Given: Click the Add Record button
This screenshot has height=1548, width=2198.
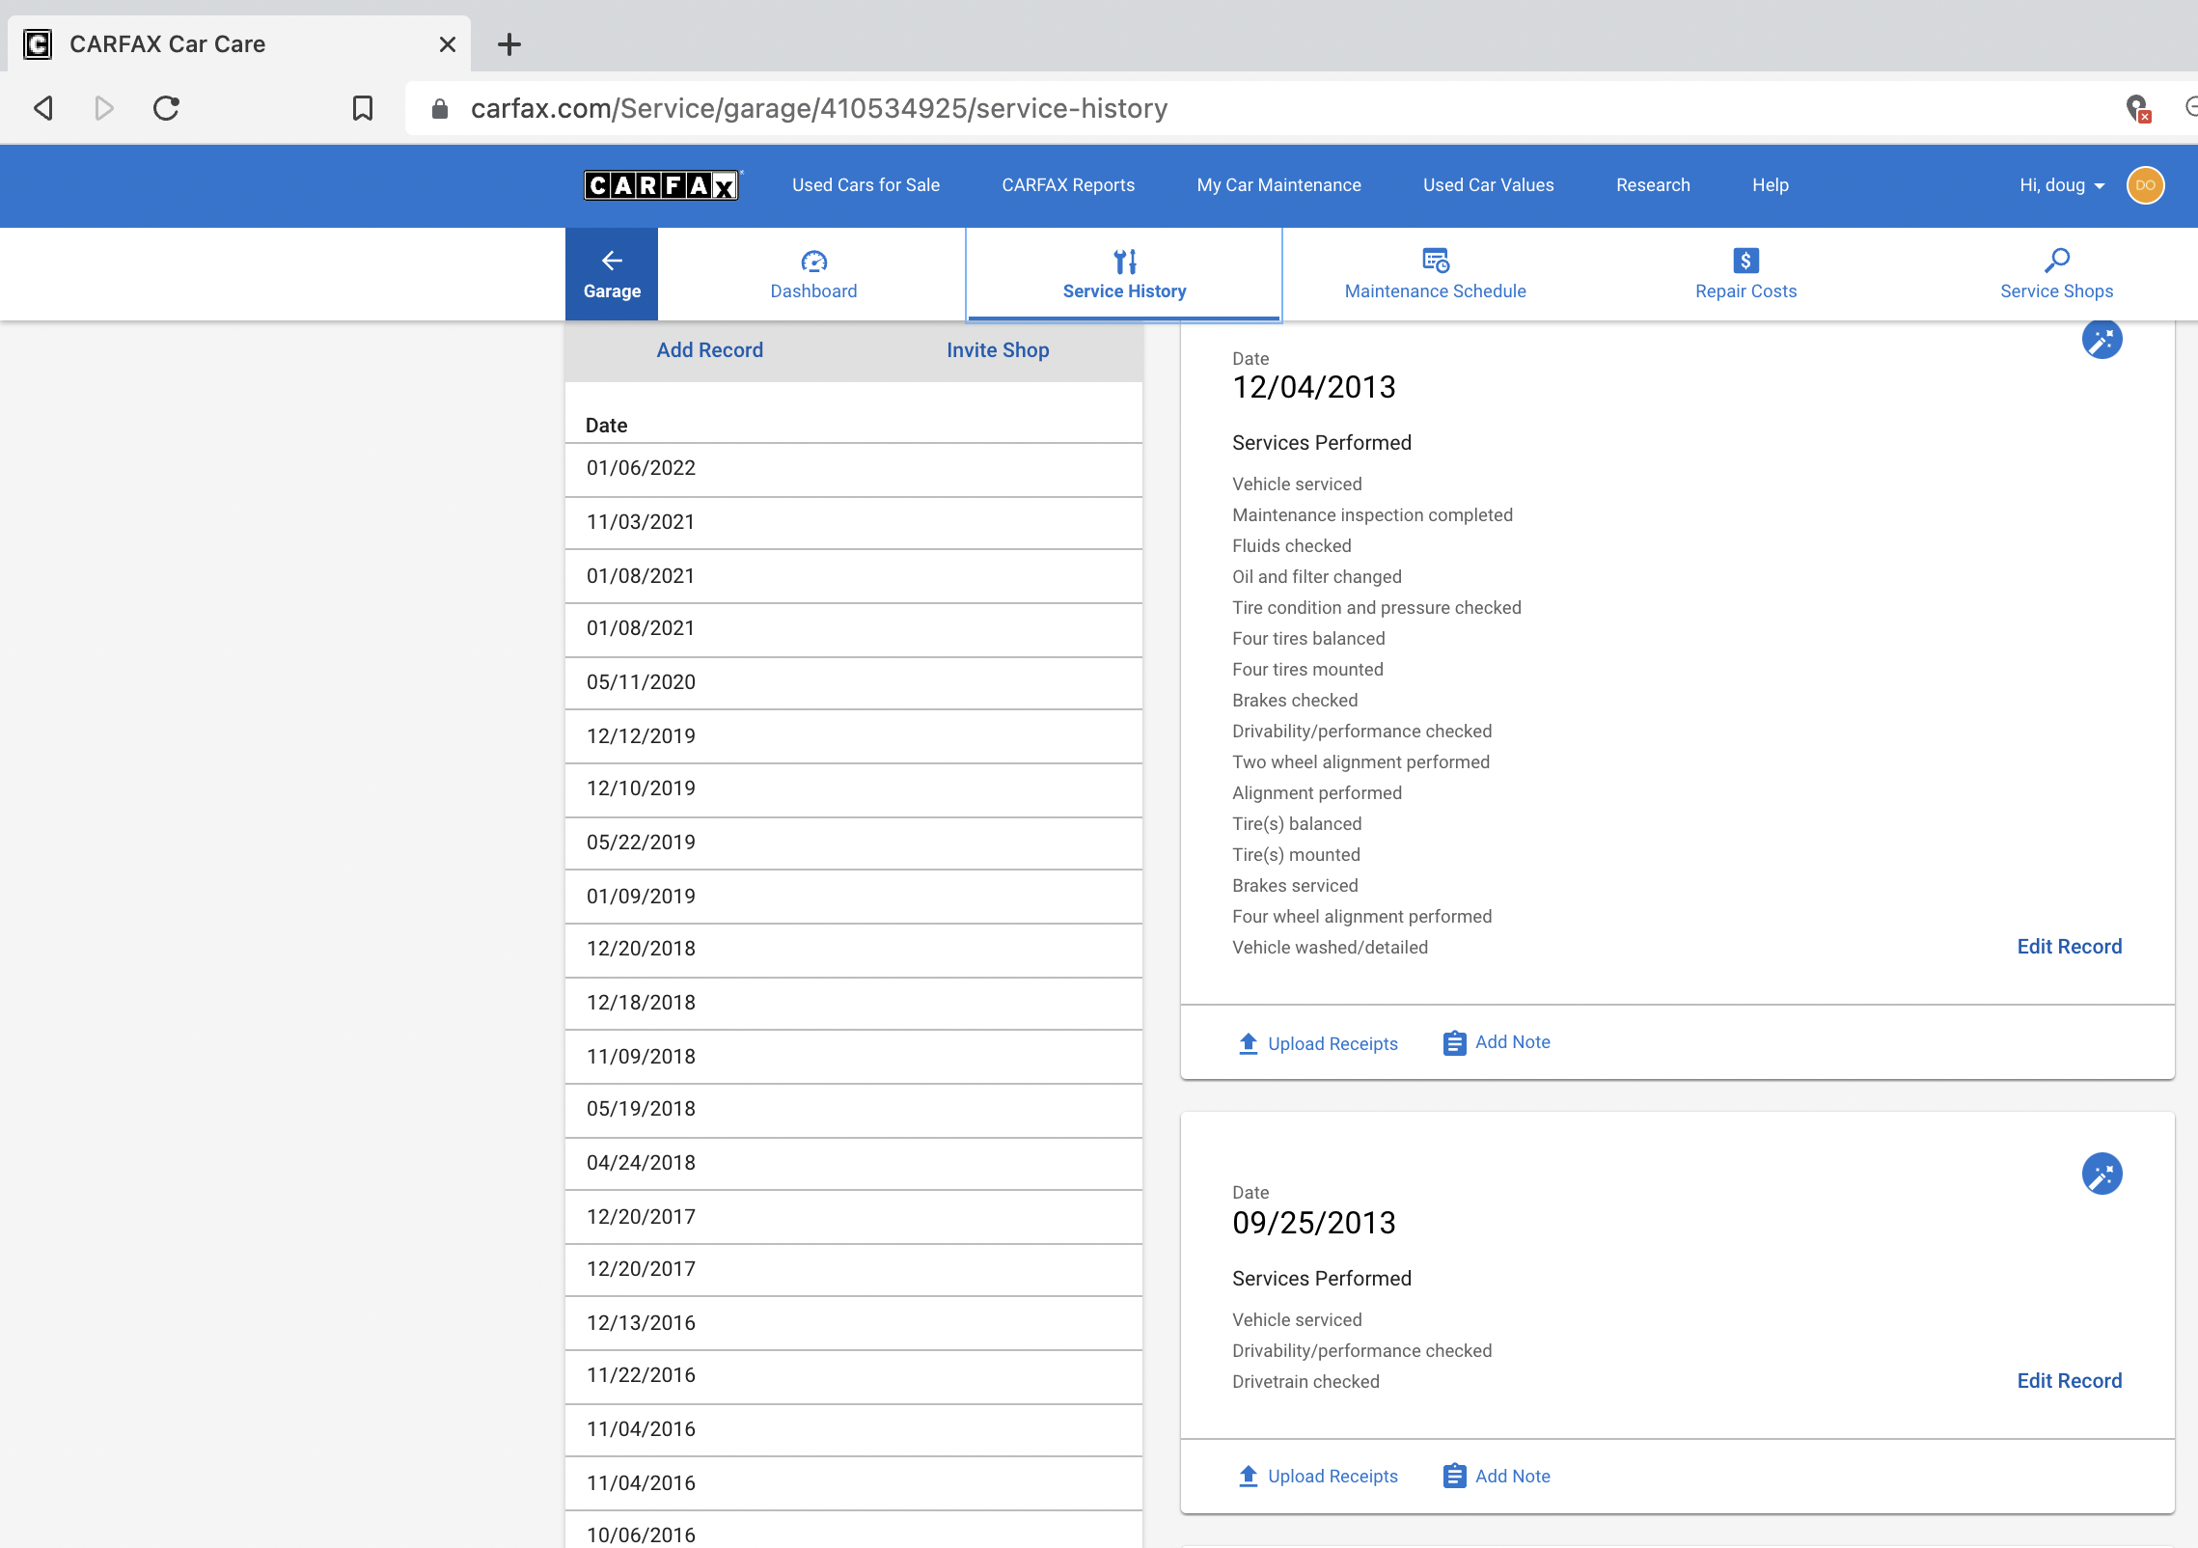Looking at the screenshot, I should pos(709,350).
